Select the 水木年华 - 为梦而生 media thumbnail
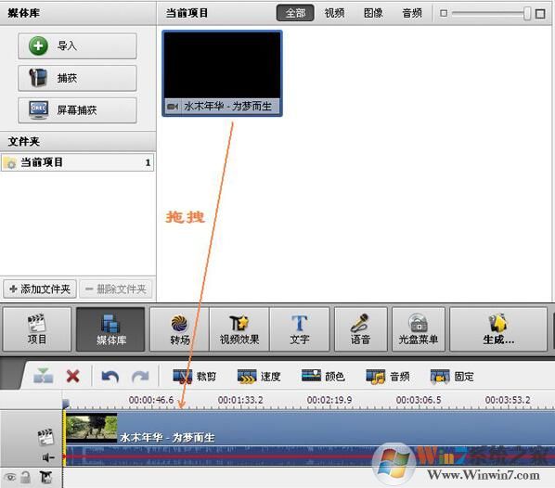 pyautogui.click(x=223, y=73)
